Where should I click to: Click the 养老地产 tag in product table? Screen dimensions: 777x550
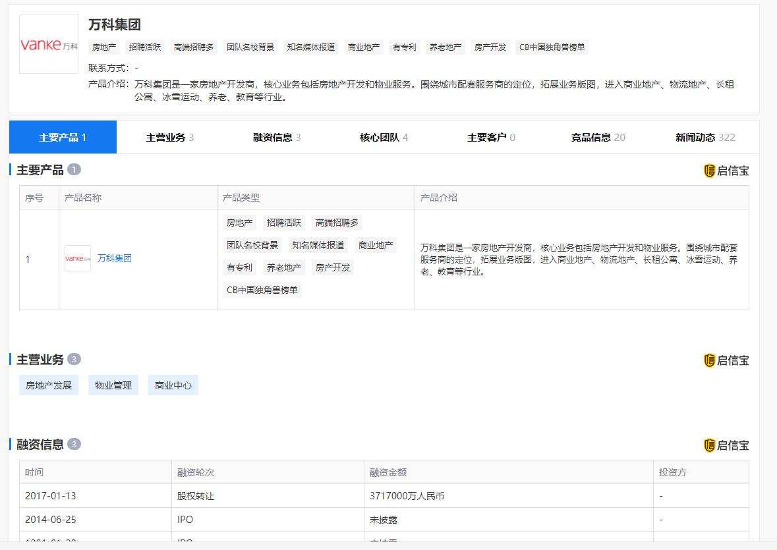(284, 268)
